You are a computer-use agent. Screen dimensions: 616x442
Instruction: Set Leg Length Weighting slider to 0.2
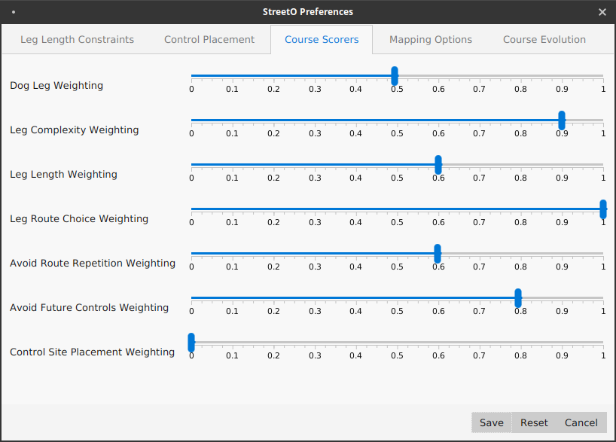click(273, 165)
